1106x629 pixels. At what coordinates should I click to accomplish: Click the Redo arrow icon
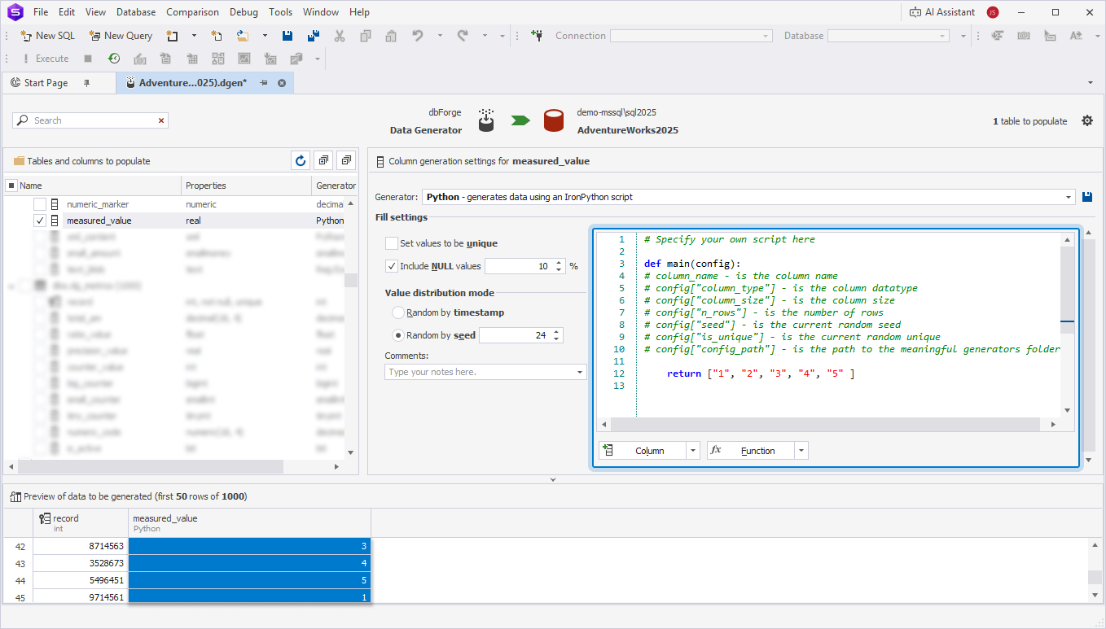(463, 36)
